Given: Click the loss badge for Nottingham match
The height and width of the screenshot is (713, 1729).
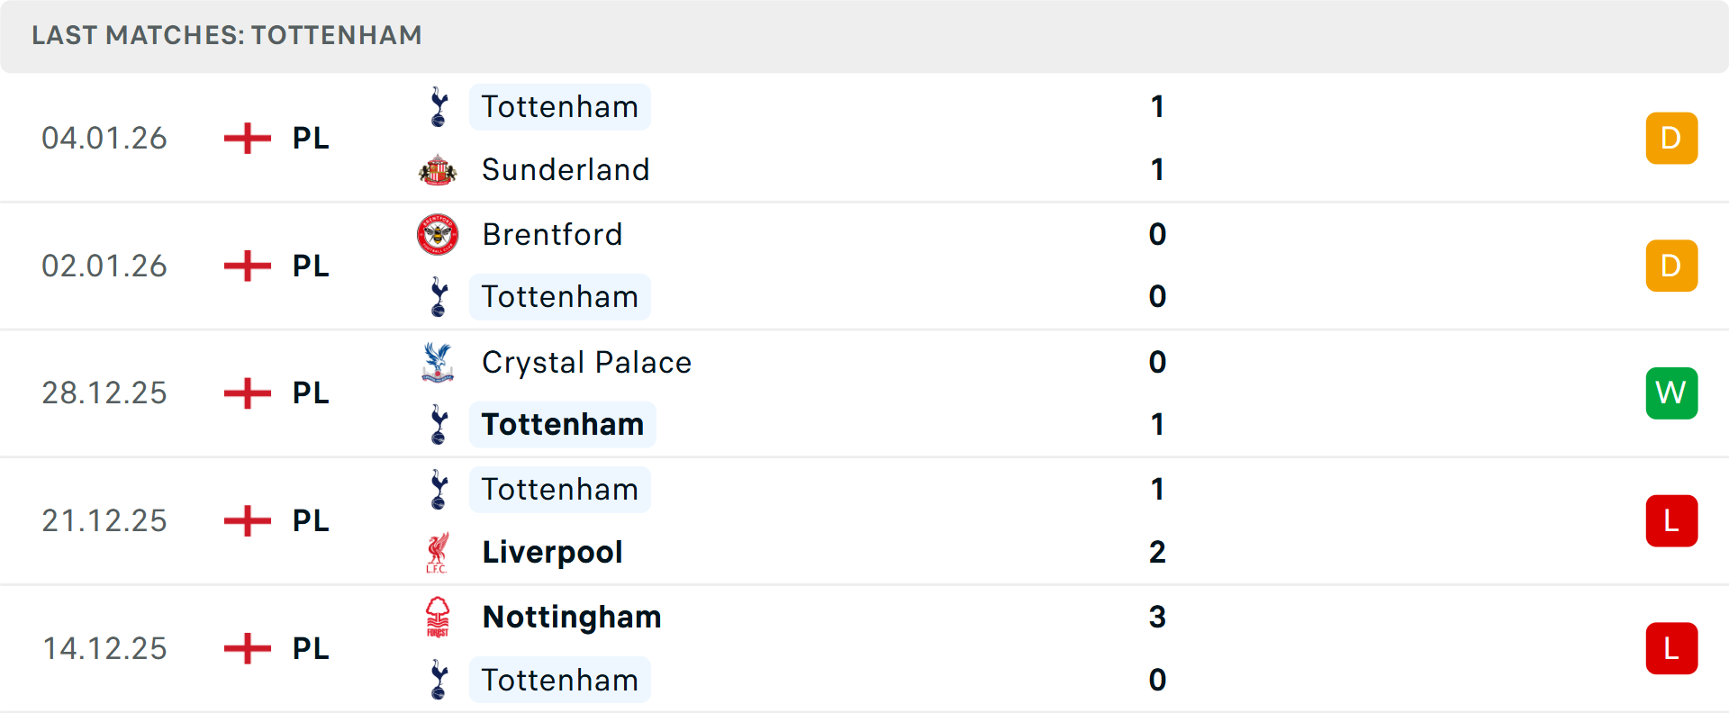Looking at the screenshot, I should pos(1671,649).
